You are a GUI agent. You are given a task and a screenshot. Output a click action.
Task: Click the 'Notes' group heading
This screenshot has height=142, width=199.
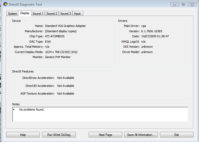16,104
